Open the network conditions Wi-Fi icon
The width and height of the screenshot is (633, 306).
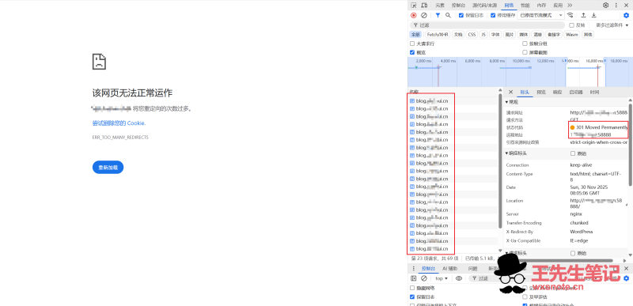click(x=570, y=15)
